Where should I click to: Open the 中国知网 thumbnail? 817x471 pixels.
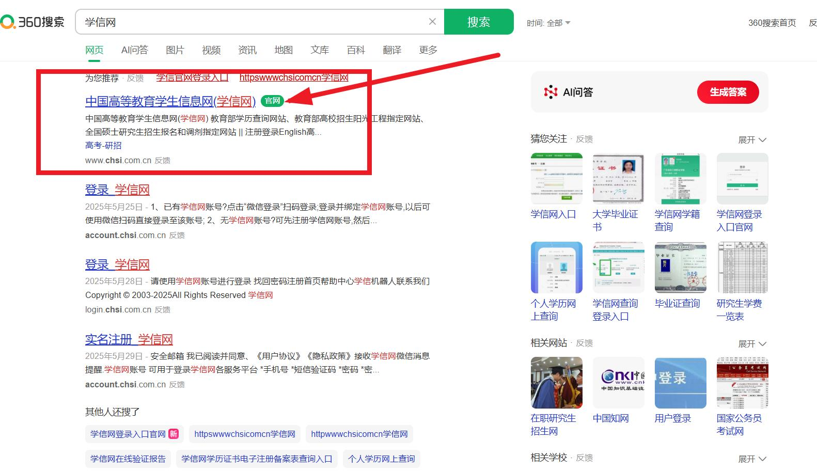coord(619,383)
